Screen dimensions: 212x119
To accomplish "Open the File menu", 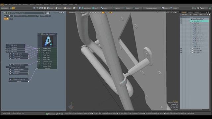I will [2, 5].
